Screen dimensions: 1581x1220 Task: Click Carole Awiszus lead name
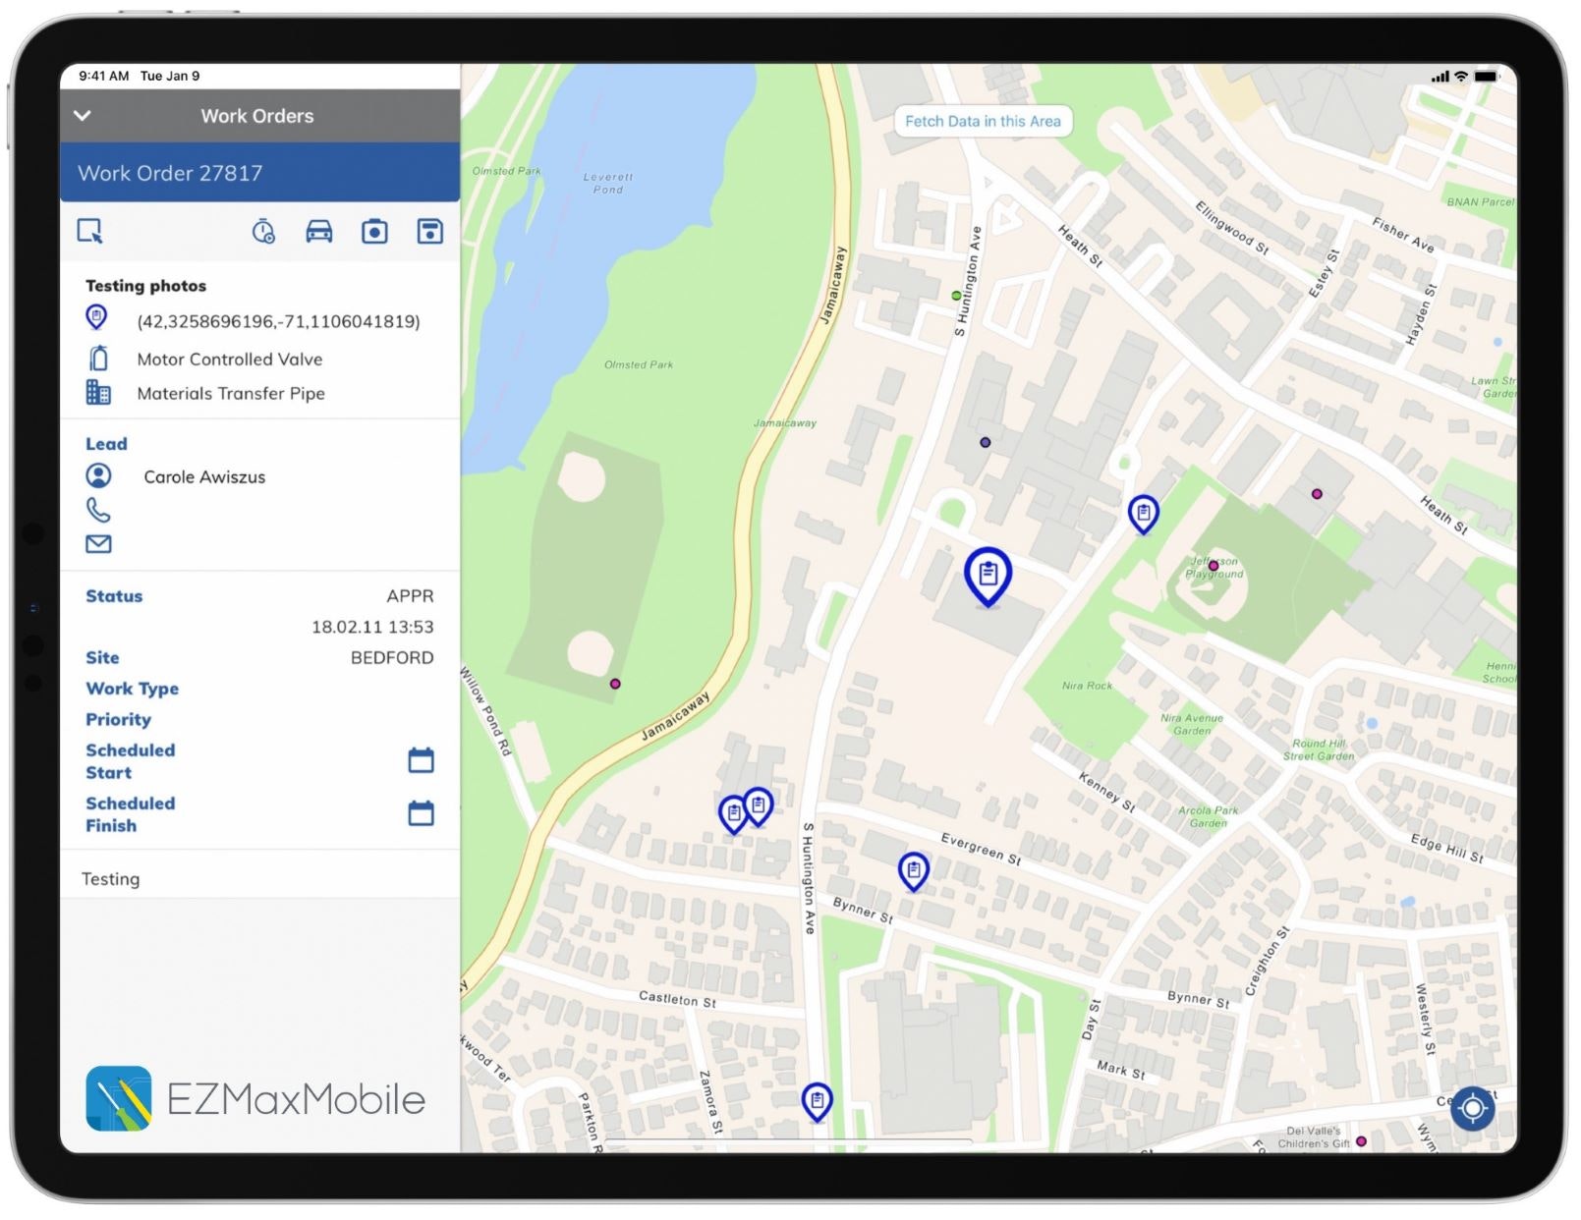(204, 477)
